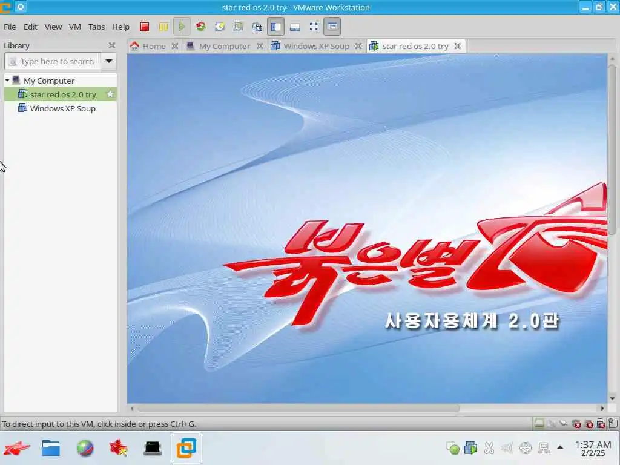Image resolution: width=620 pixels, height=465 pixels.
Task: Click the VMware tray icon
Action: [x=470, y=448]
